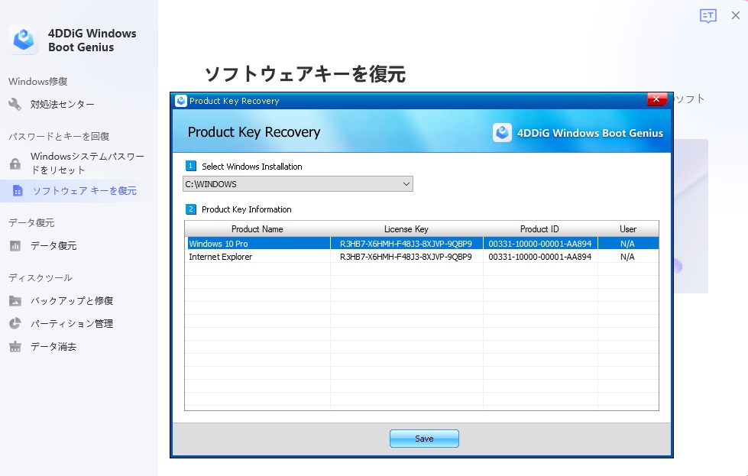The image size is (748, 476).
Task: Click the Product ID column header
Action: (539, 229)
